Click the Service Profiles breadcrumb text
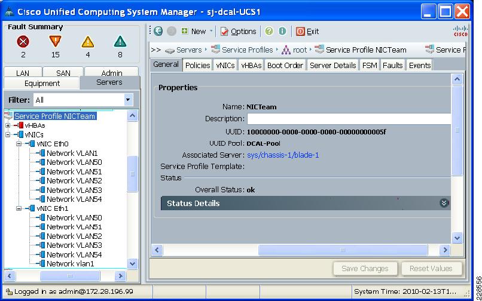Viewport: 482px width, 301px height. (x=248, y=50)
